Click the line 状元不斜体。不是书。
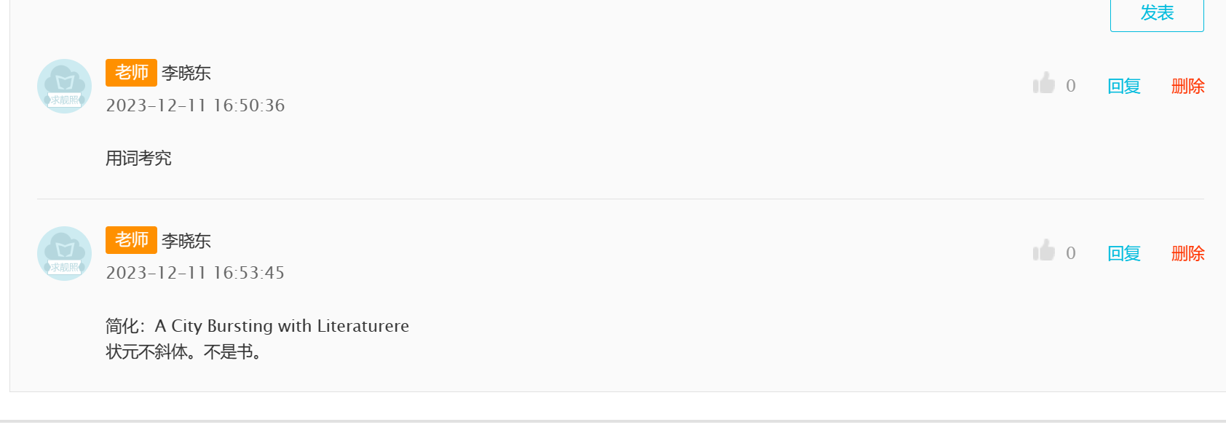 coord(183,352)
